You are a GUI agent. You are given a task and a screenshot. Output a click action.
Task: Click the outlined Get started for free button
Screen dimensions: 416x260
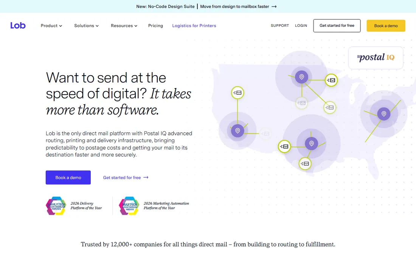click(x=337, y=26)
